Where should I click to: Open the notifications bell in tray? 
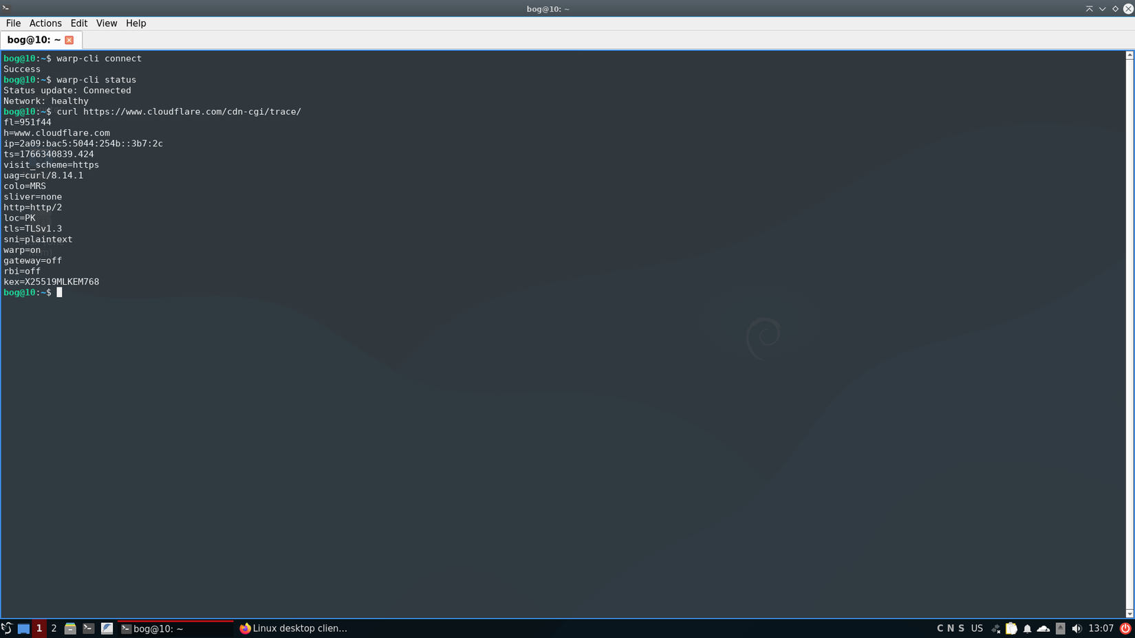[1027, 628]
